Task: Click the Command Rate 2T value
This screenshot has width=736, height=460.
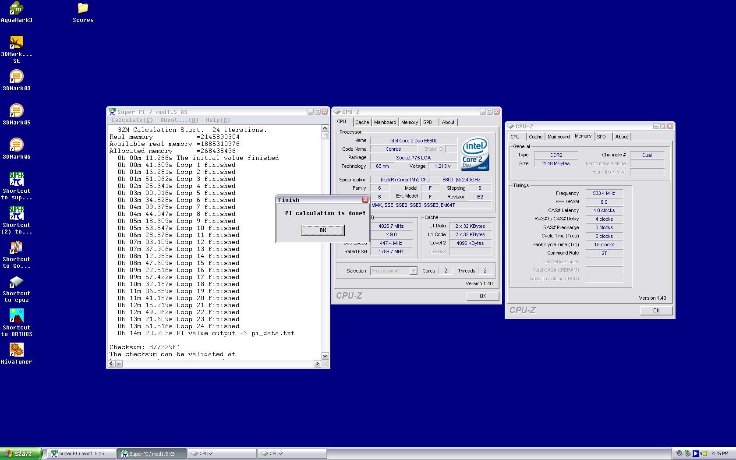Action: click(x=604, y=253)
